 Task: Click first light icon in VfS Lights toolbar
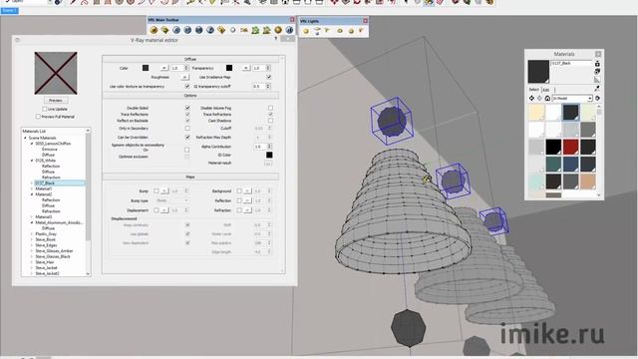point(306,31)
